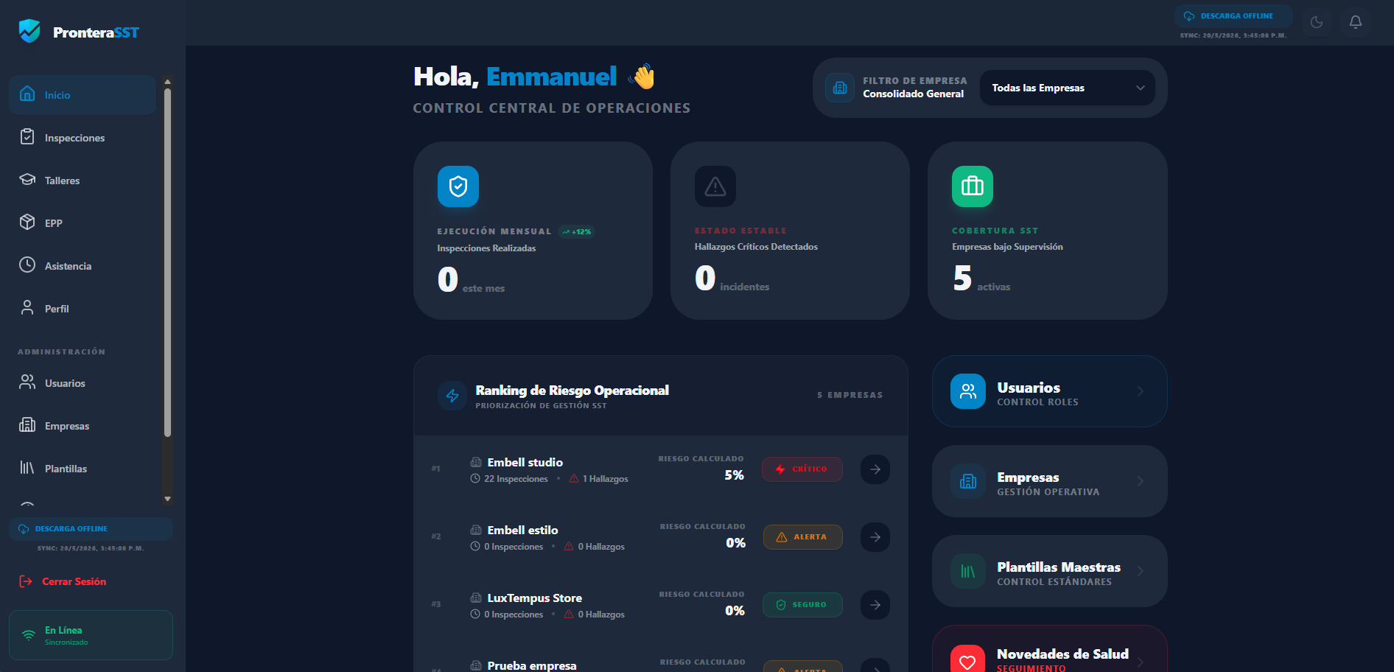Image resolution: width=1394 pixels, height=672 pixels.
Task: Open Novedades de Salud card
Action: (1049, 649)
